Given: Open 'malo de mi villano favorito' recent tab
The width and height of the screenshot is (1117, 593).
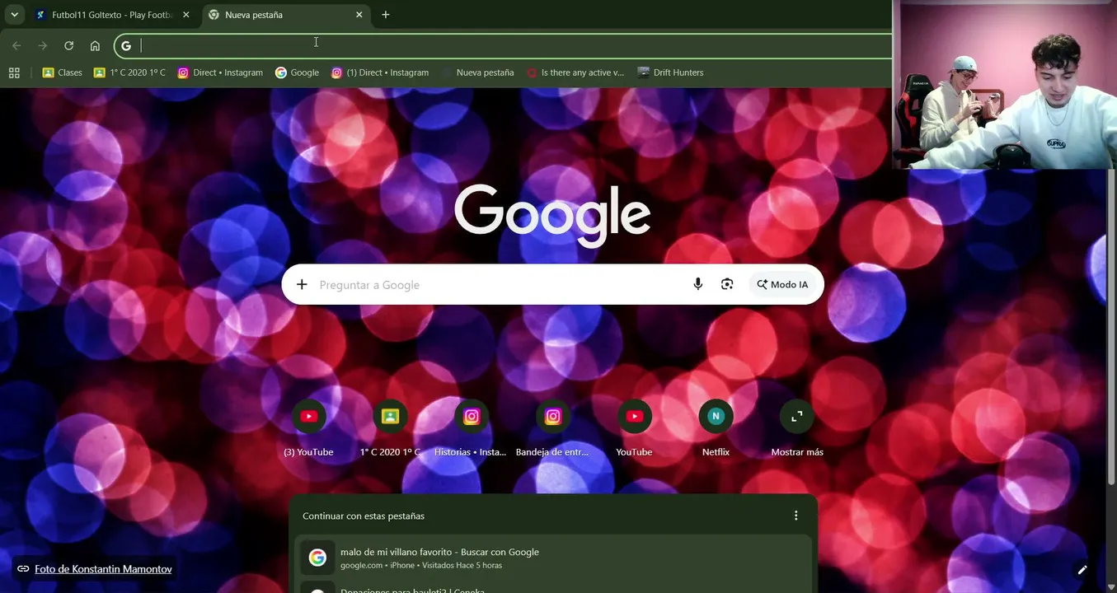Looking at the screenshot, I should tap(553, 558).
